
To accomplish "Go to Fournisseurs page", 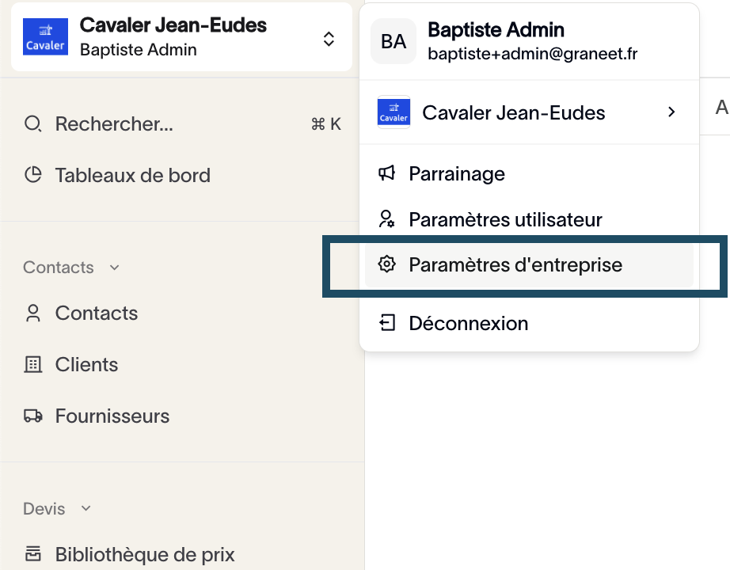I will [x=112, y=416].
